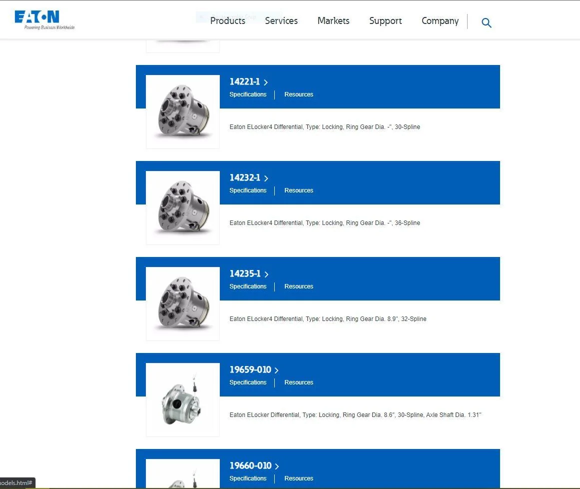View Specifications for model 19659-010
580x489 pixels.
click(x=248, y=382)
